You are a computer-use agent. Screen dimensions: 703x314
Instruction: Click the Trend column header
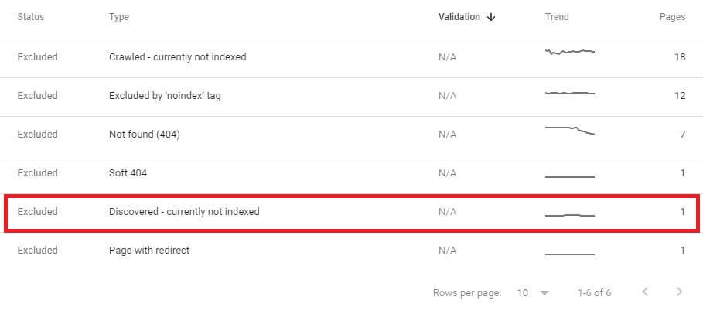click(557, 17)
